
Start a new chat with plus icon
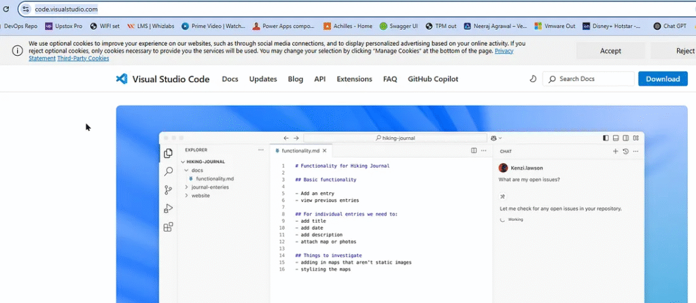pos(615,151)
